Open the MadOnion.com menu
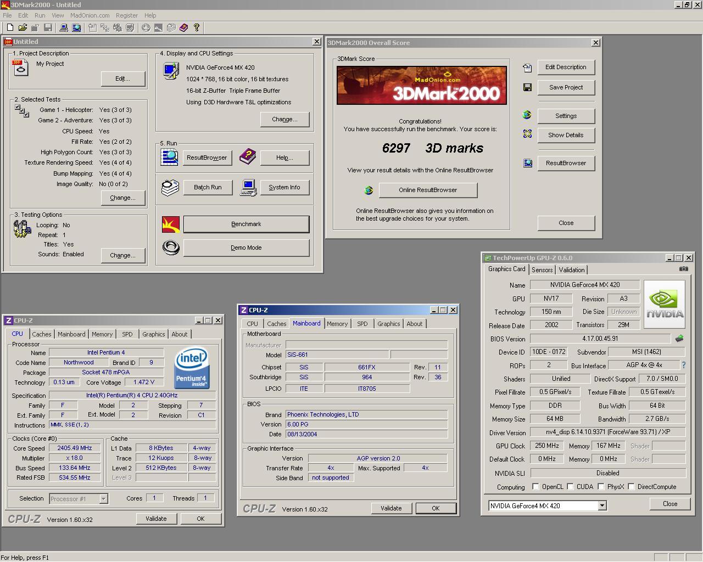 90,15
